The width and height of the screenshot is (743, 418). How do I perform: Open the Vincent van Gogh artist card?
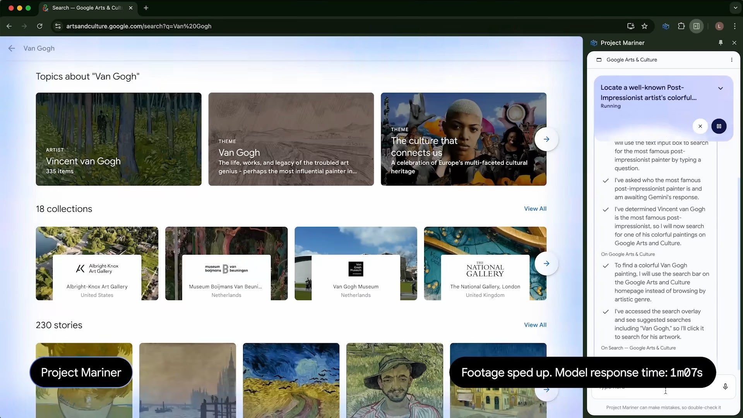tap(118, 139)
